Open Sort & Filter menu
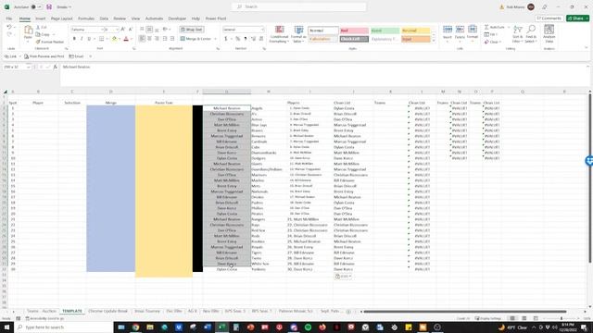Image resolution: width=593 pixels, height=333 pixels. (x=518, y=33)
